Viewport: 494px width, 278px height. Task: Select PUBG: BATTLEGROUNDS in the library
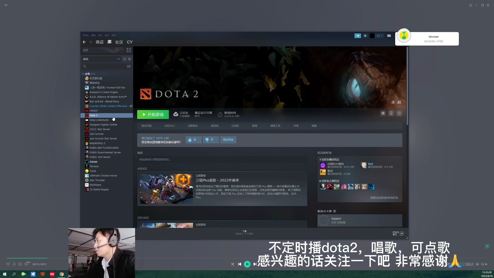[x=104, y=148]
